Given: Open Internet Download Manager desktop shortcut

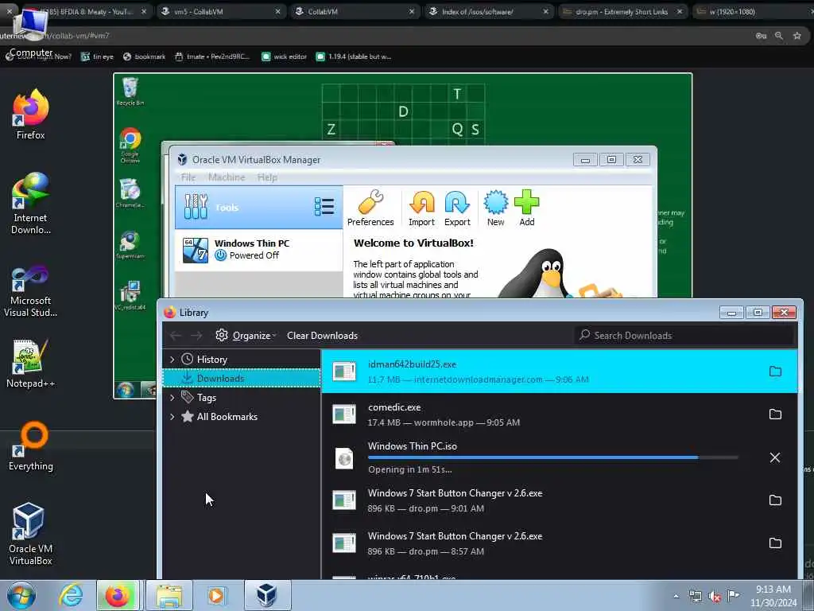Looking at the screenshot, I should (x=30, y=204).
